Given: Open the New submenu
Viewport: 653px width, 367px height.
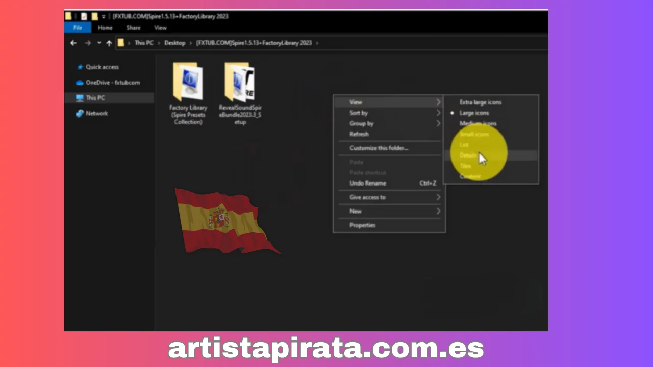Looking at the screenshot, I should tap(389, 211).
